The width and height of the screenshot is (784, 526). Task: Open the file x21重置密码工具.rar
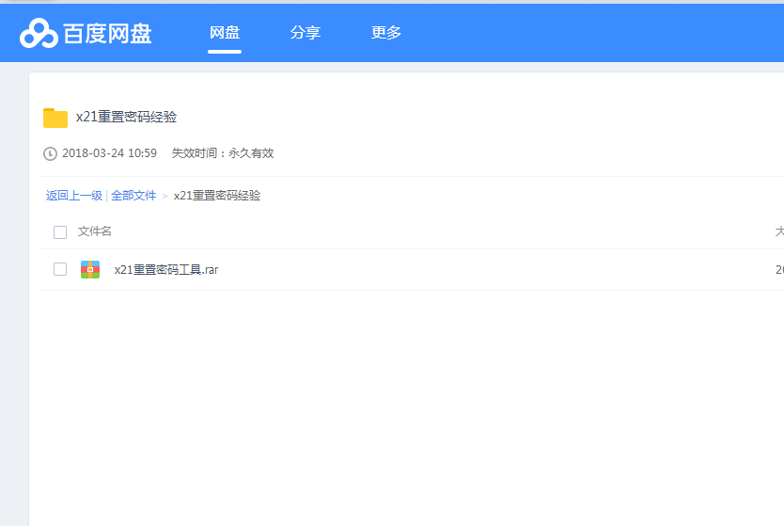click(166, 270)
